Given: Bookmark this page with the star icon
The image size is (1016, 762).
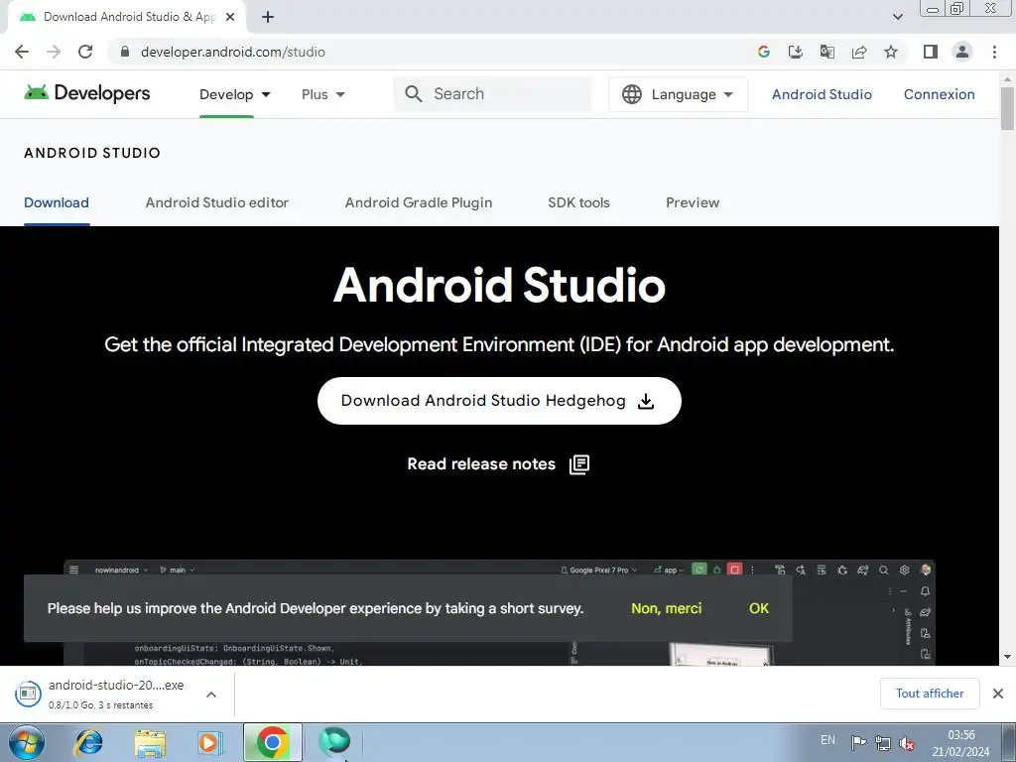Looking at the screenshot, I should 891,52.
